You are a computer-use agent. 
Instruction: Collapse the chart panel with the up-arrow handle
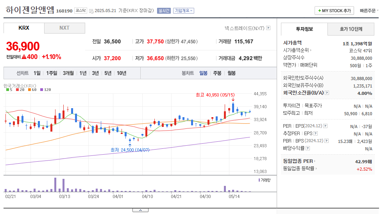(x=140, y=210)
